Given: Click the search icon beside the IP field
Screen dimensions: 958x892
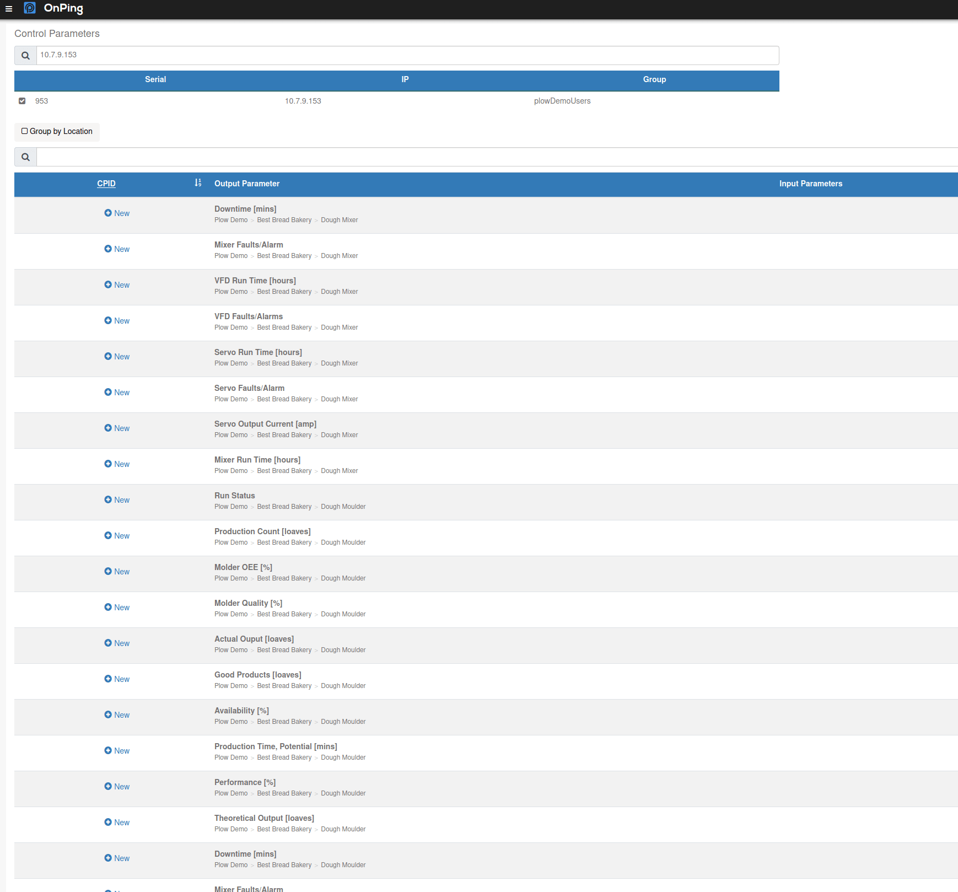Looking at the screenshot, I should 25,56.
